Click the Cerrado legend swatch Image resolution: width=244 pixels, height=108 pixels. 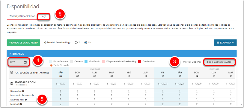72,61
